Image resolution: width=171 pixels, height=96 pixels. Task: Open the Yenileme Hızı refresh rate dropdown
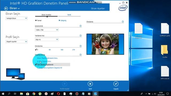(x=46, y=39)
